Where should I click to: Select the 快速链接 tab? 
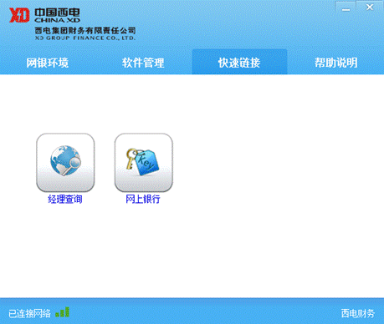(239, 63)
